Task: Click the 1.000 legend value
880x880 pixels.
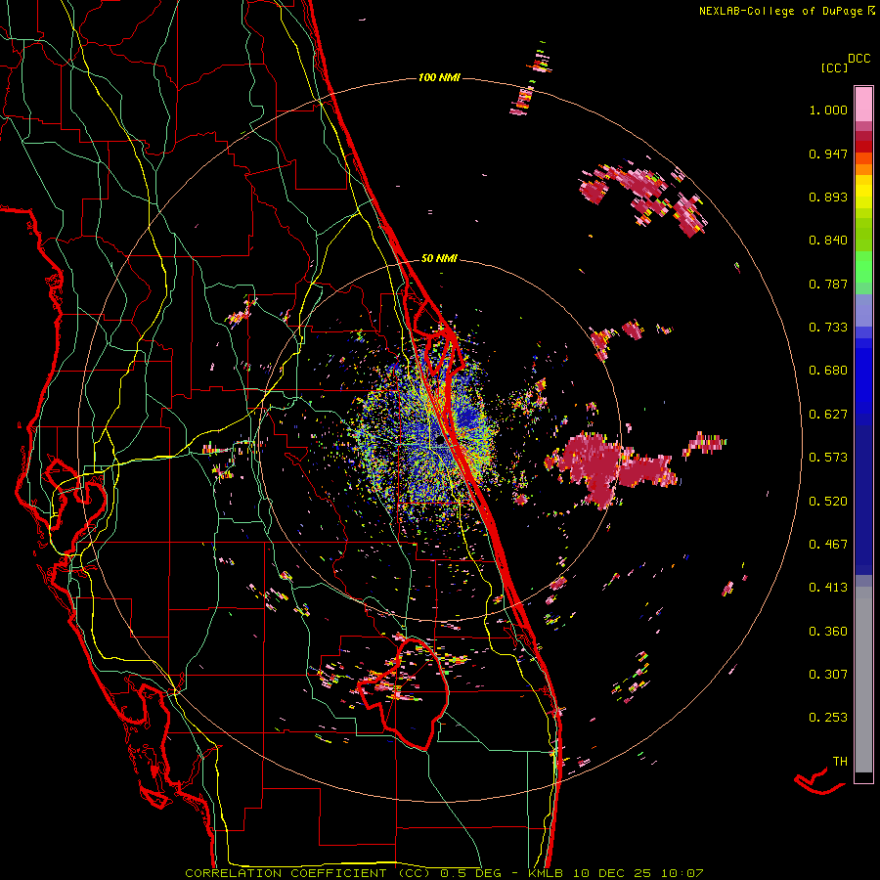Action: tap(828, 110)
